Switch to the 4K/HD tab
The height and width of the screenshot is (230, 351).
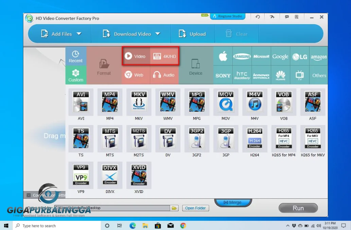pos(164,56)
